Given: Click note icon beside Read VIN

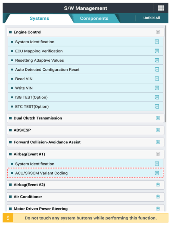Looking at the screenshot, I should tap(157, 79).
